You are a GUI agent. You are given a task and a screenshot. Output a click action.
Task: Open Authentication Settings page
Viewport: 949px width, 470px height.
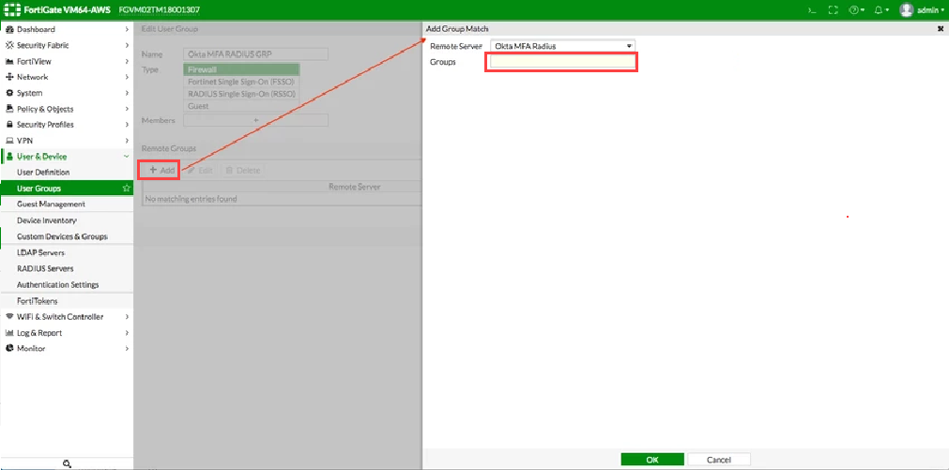coord(57,284)
